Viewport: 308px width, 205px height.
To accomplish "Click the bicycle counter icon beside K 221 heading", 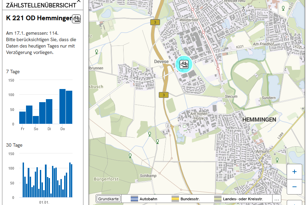I will 77,19.
